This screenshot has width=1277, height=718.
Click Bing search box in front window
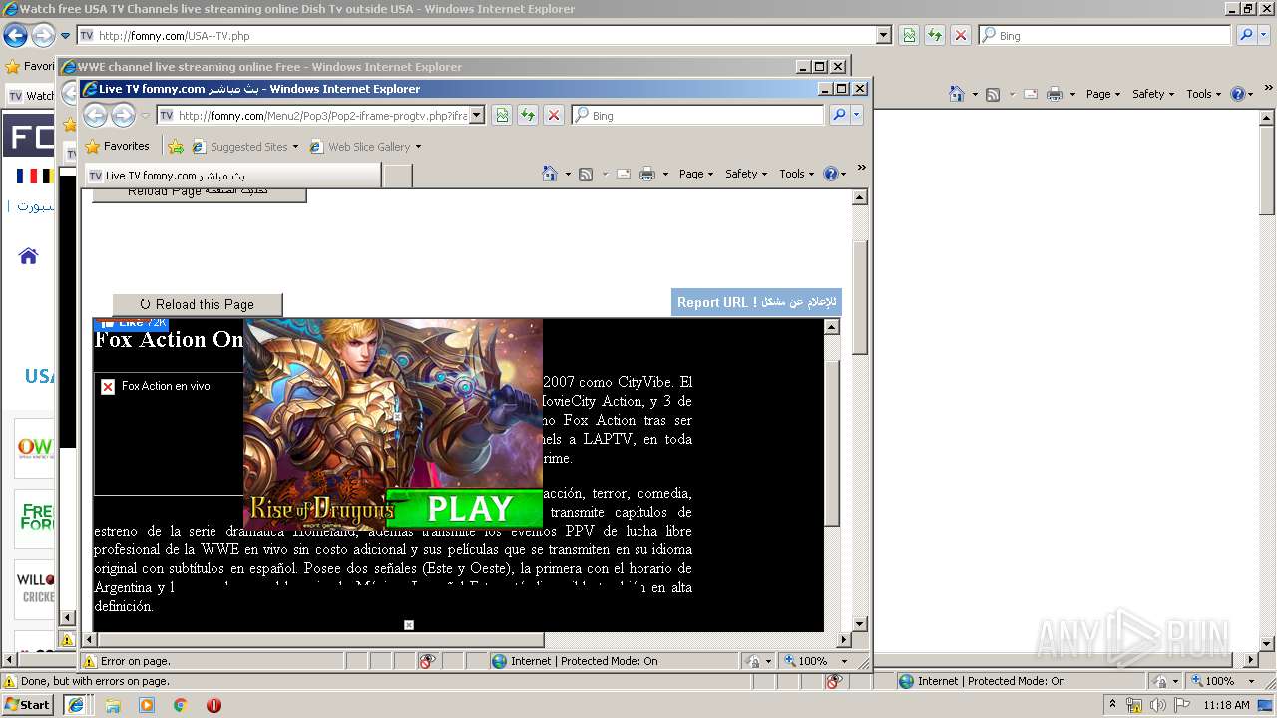point(697,115)
